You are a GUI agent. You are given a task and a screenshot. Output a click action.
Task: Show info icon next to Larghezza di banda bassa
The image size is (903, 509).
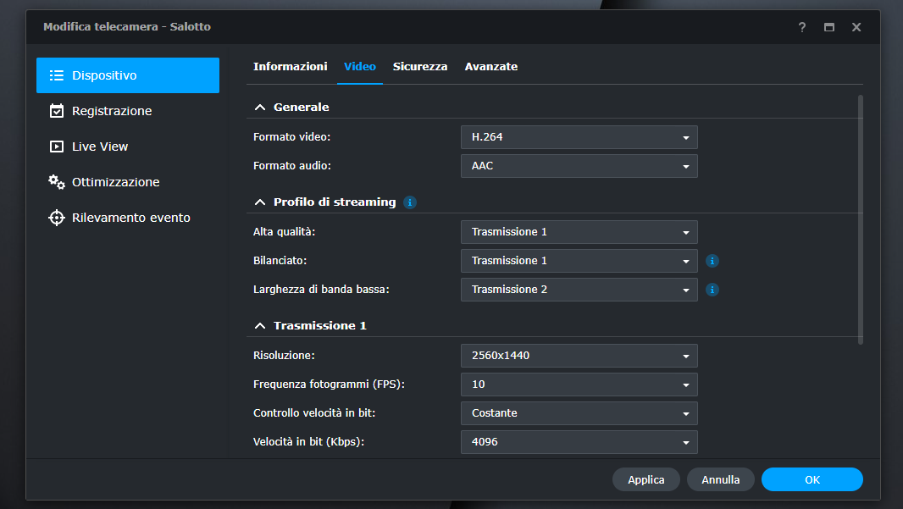pyautogui.click(x=712, y=290)
